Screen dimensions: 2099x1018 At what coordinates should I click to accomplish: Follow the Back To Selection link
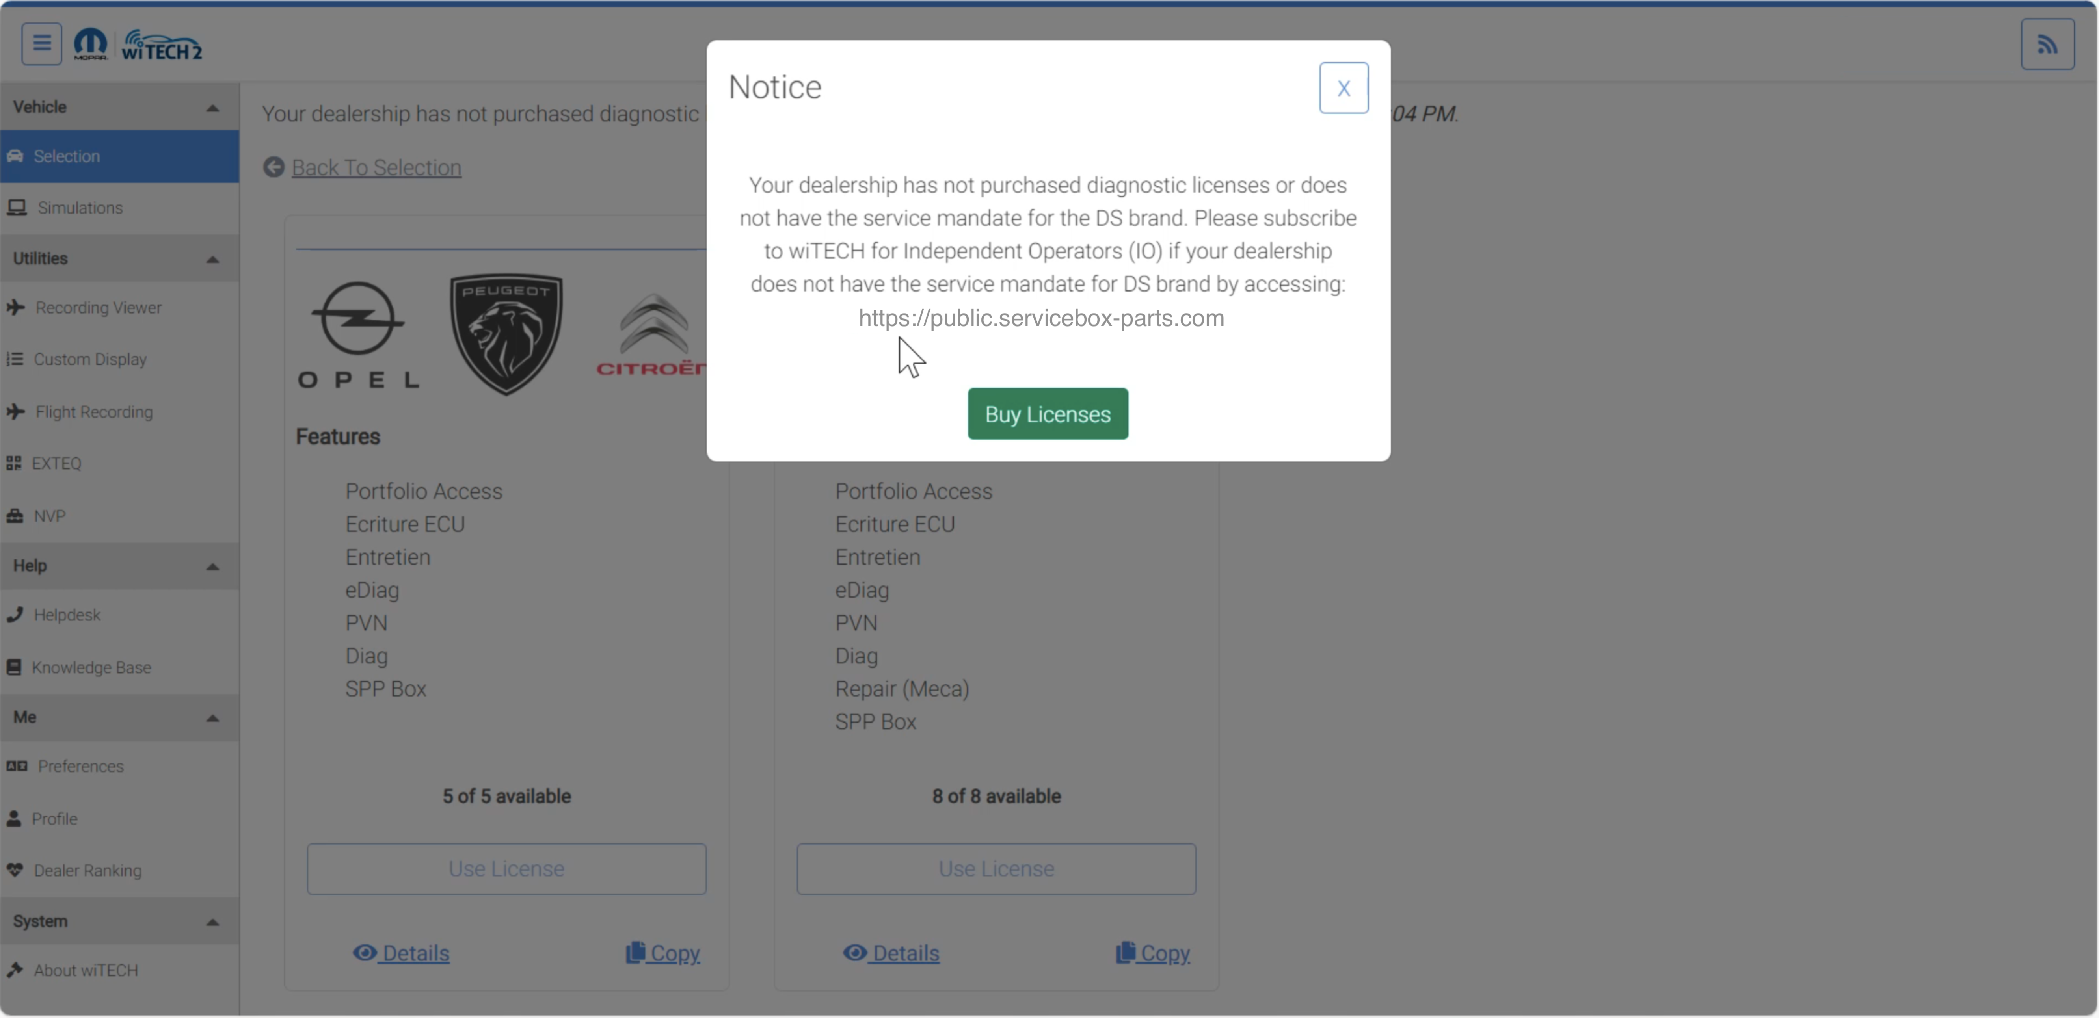[x=376, y=168]
